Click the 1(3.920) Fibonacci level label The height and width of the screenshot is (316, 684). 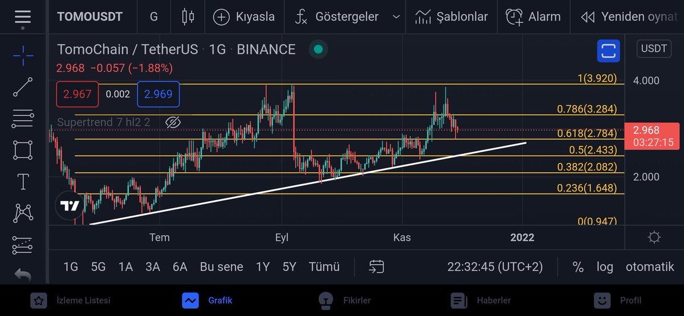pyautogui.click(x=597, y=78)
